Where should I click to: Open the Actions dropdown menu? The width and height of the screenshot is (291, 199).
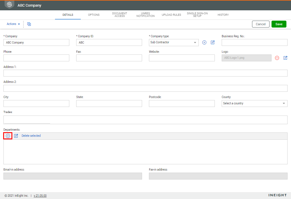[13, 24]
